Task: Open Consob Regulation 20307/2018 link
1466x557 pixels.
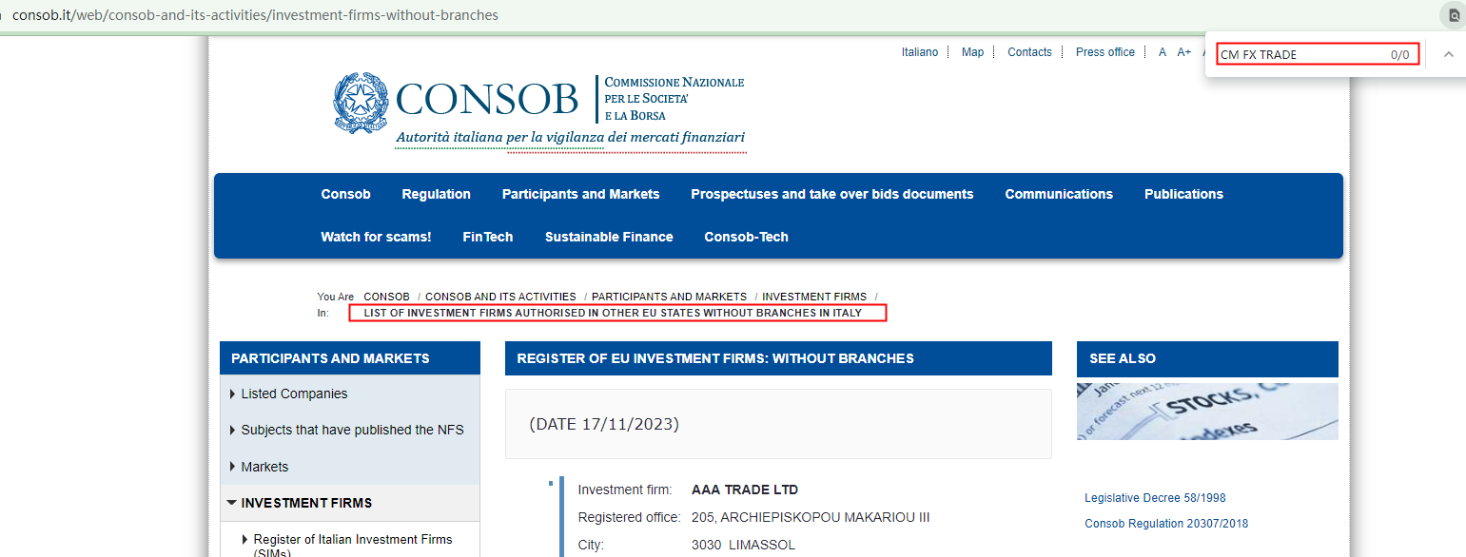Action: [x=1166, y=524]
